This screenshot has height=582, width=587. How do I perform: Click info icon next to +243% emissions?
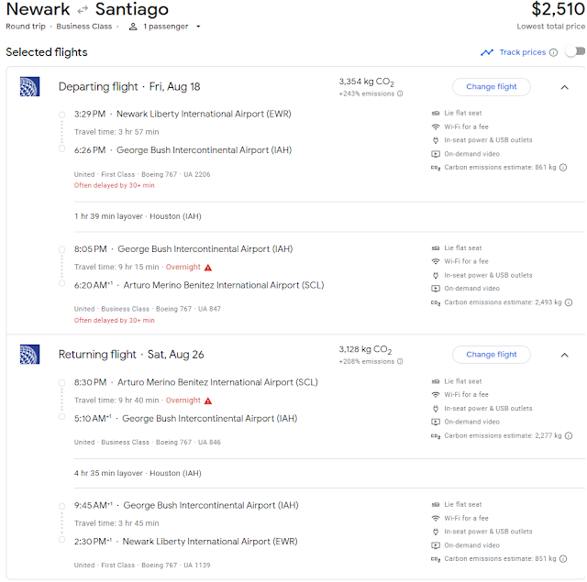click(400, 93)
